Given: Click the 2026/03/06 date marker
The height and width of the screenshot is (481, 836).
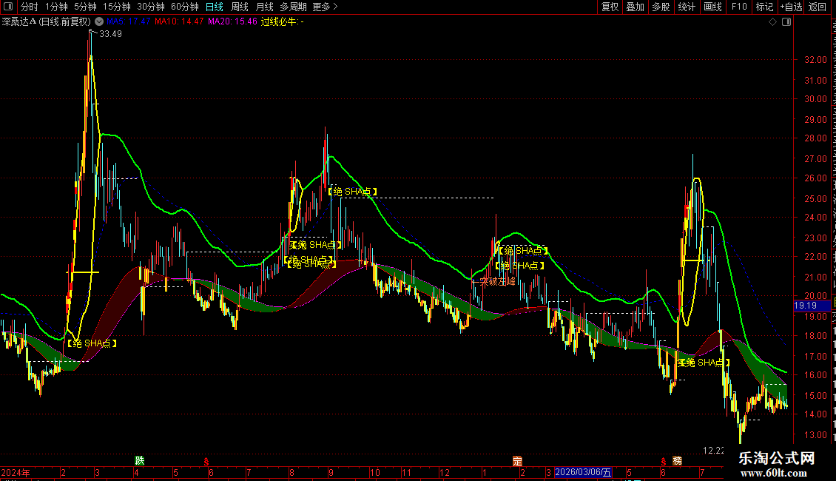Looking at the screenshot, I should [583, 472].
